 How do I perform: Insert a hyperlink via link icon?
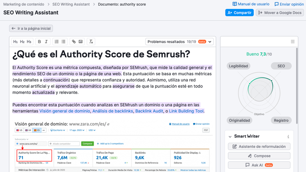click(x=74, y=41)
